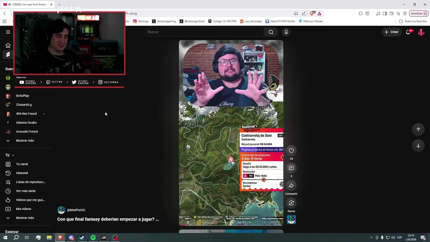Click the Actualizar browser update button
Screen dimensions: 430x242
419,13
